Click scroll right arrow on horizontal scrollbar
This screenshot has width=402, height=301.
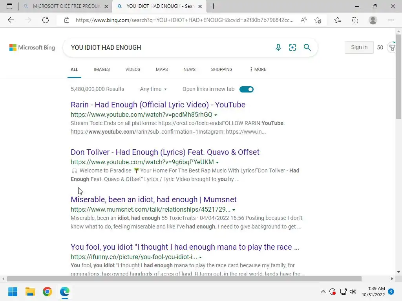(x=392, y=279)
